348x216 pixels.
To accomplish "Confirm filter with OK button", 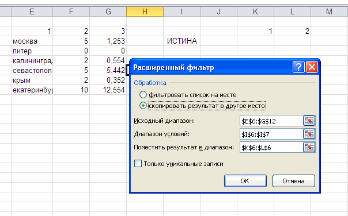I will click(x=245, y=181).
